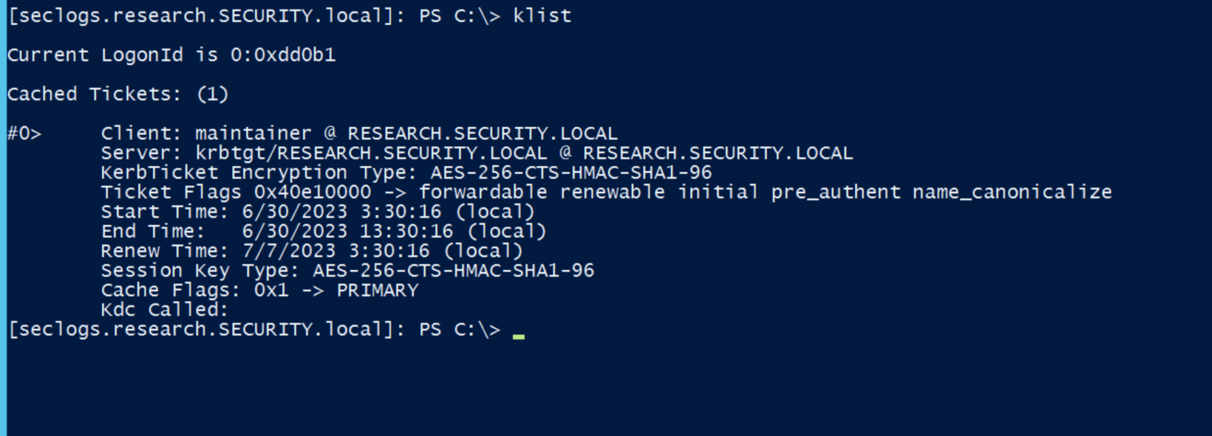Viewport: 1212px width, 436px height.
Task: Click the client name maintainer
Action: [x=253, y=133]
